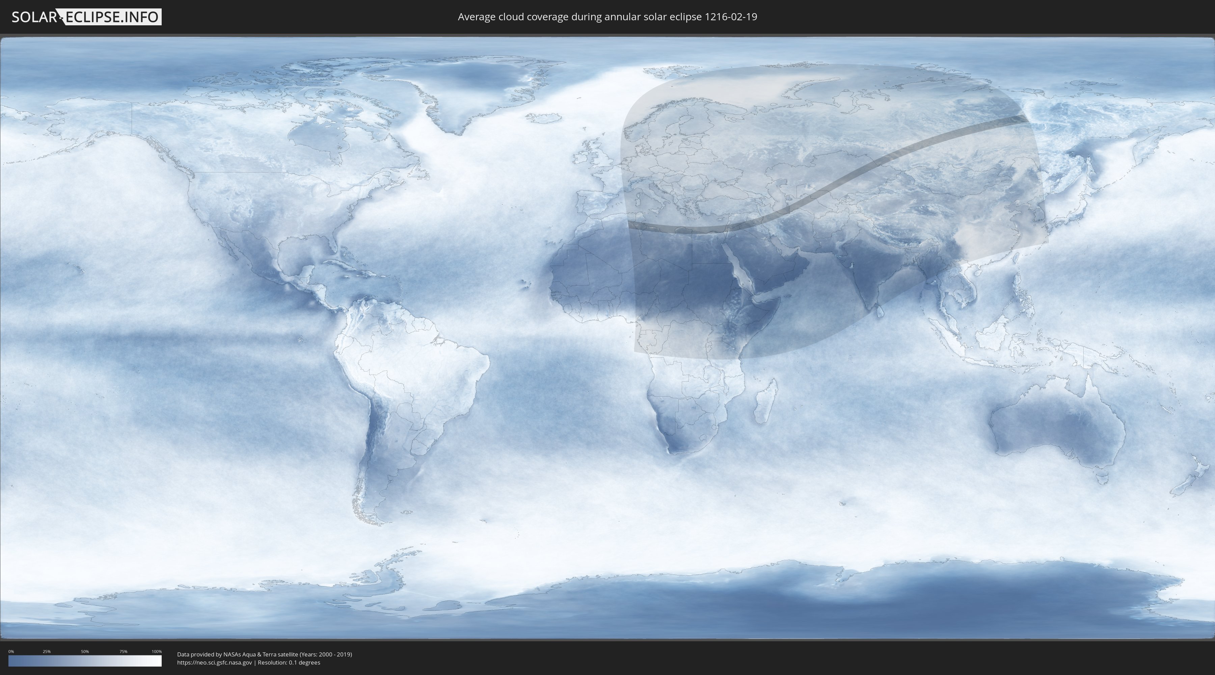Click the average cloud coverage title text
This screenshot has height=675, width=1215.
click(607, 17)
